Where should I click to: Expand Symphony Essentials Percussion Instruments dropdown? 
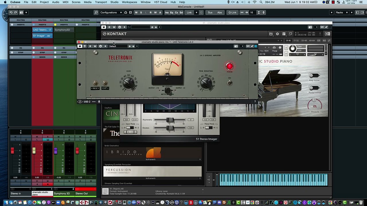(x=200, y=178)
